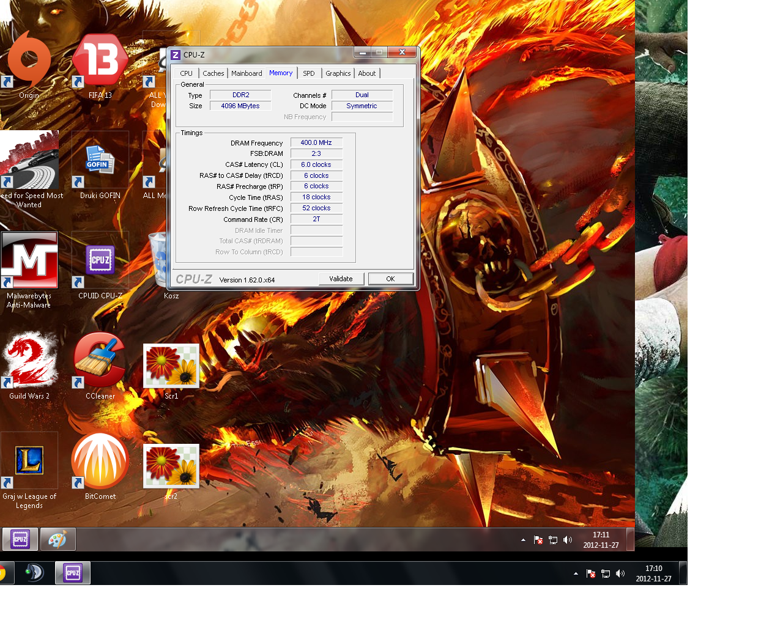Click volume speaker icon beside the 17:11 clock
Viewport: 783px width, 626px height.
[568, 540]
